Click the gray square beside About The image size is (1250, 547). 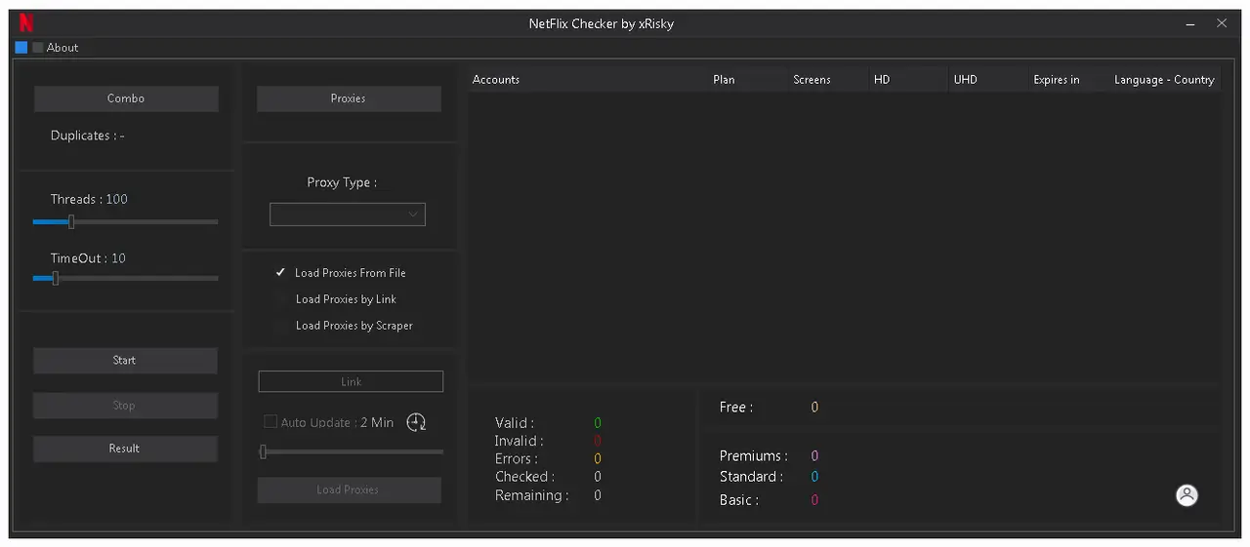pyautogui.click(x=37, y=47)
